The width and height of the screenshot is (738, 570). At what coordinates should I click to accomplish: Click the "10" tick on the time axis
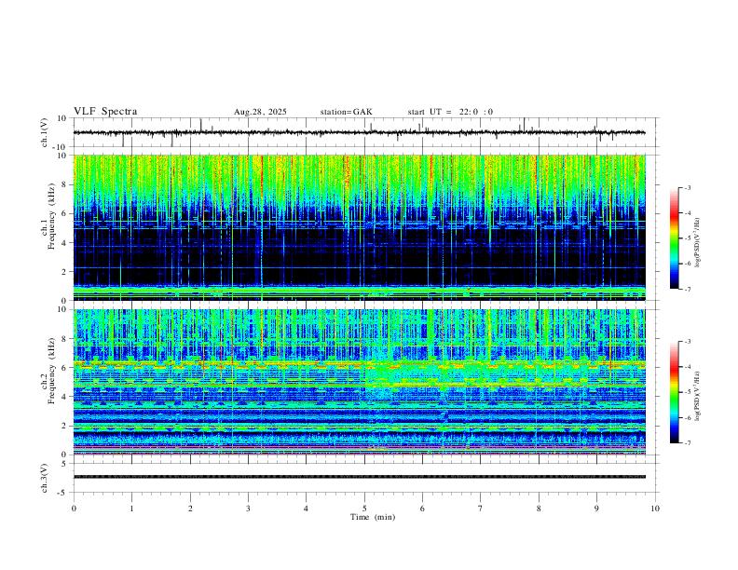click(655, 509)
